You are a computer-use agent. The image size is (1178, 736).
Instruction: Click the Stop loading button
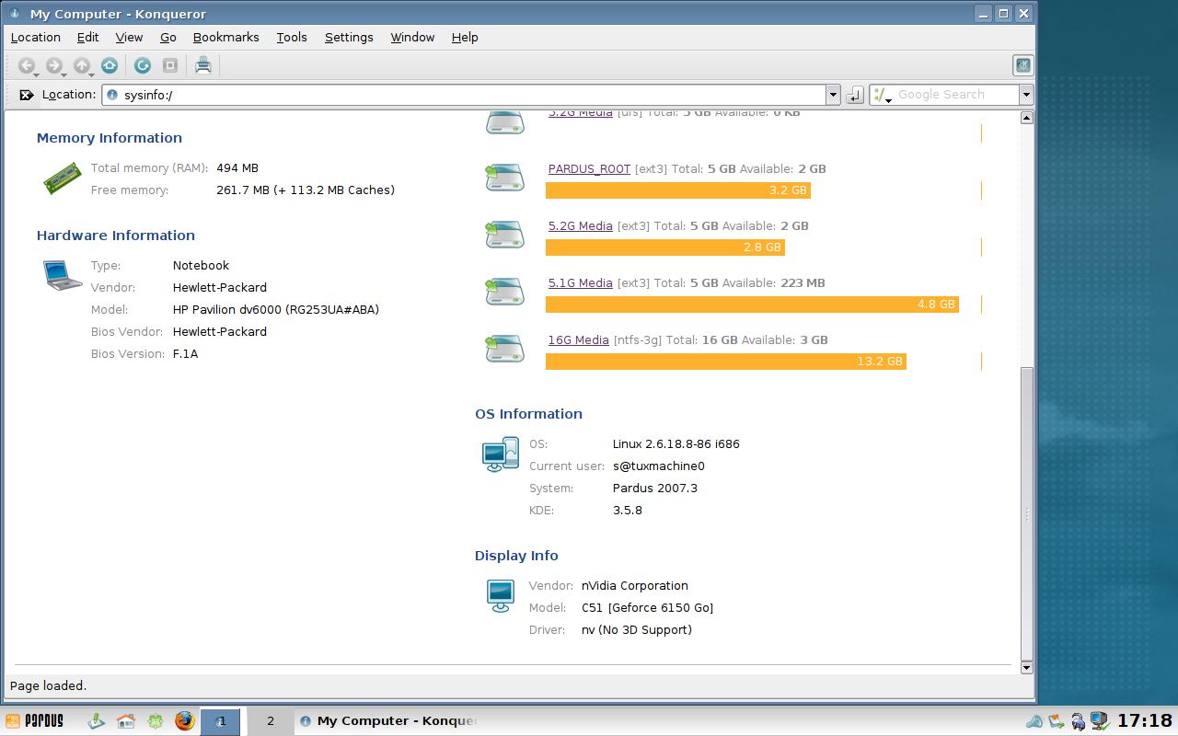pyautogui.click(x=170, y=65)
